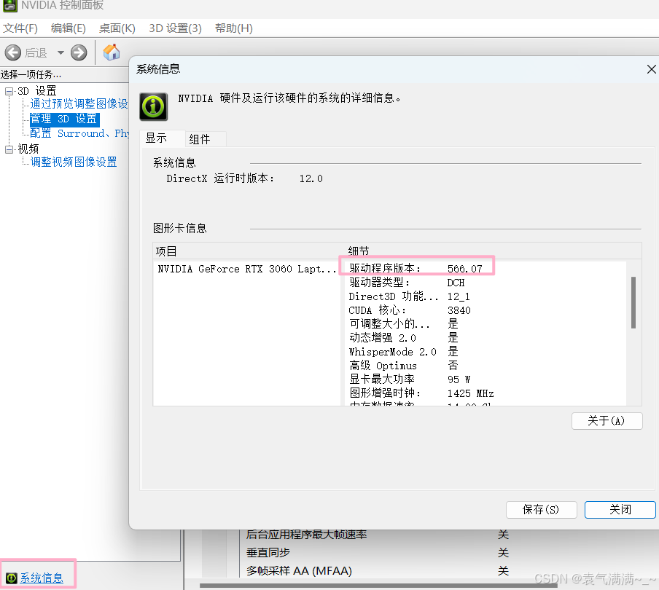Click the Direct3D 功能 12_1 row
The width and height of the screenshot is (659, 590).
410,296
